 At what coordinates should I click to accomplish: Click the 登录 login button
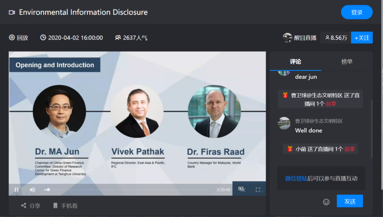(x=357, y=12)
